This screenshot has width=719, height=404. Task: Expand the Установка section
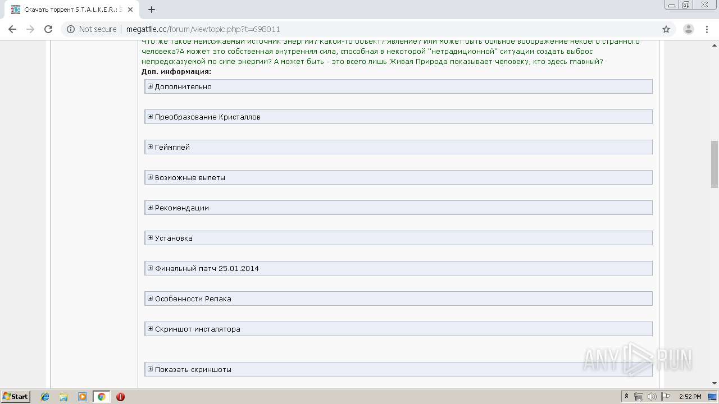[398, 238]
